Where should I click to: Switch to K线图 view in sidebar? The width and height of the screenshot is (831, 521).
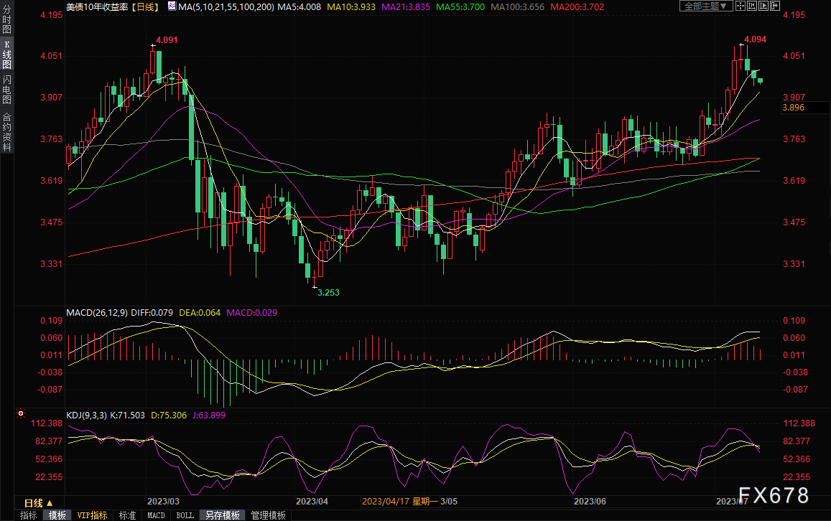[7, 55]
